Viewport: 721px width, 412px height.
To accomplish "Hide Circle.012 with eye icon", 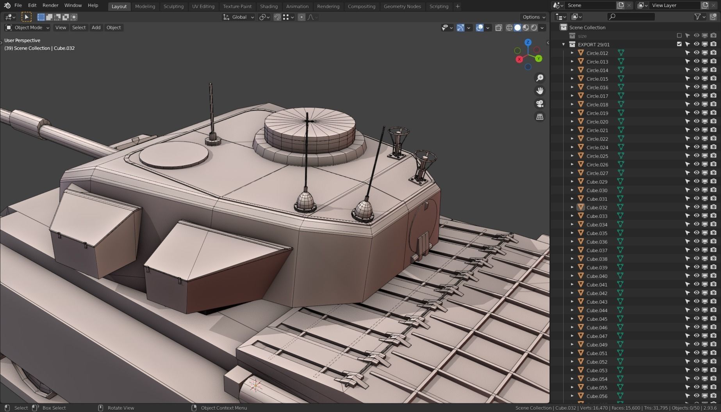I will pos(696,53).
